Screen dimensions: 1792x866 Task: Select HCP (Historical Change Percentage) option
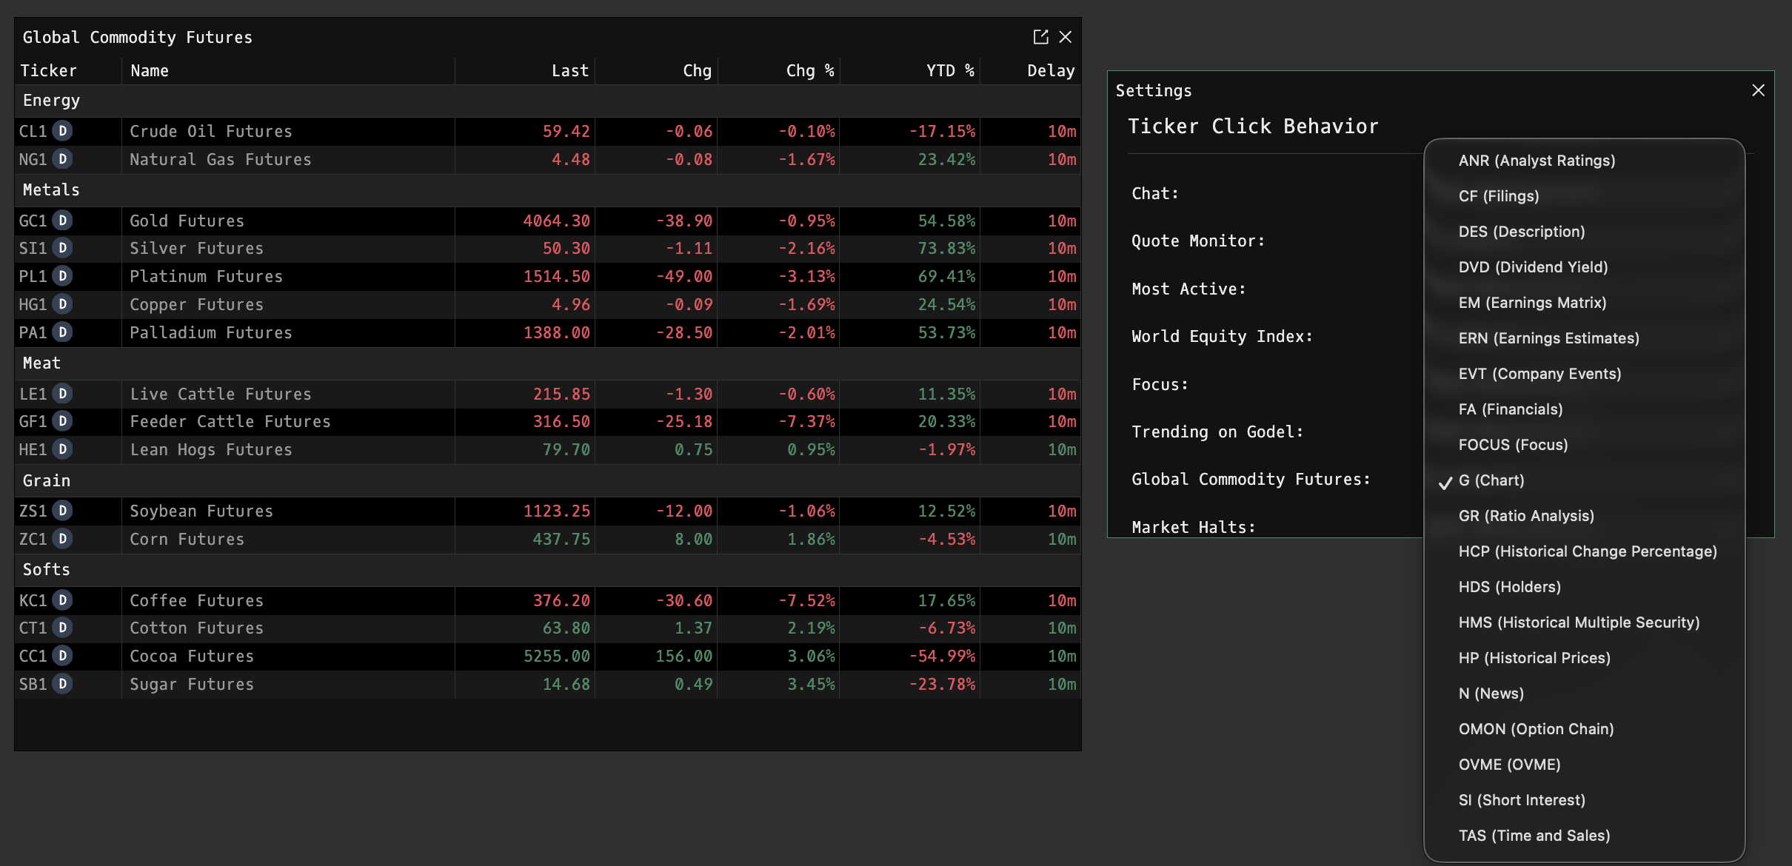coord(1584,551)
